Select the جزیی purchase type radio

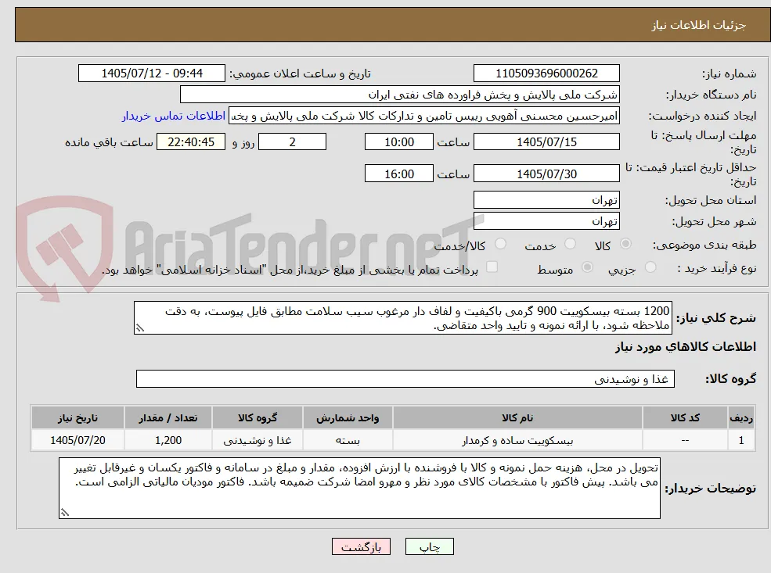pos(650,267)
